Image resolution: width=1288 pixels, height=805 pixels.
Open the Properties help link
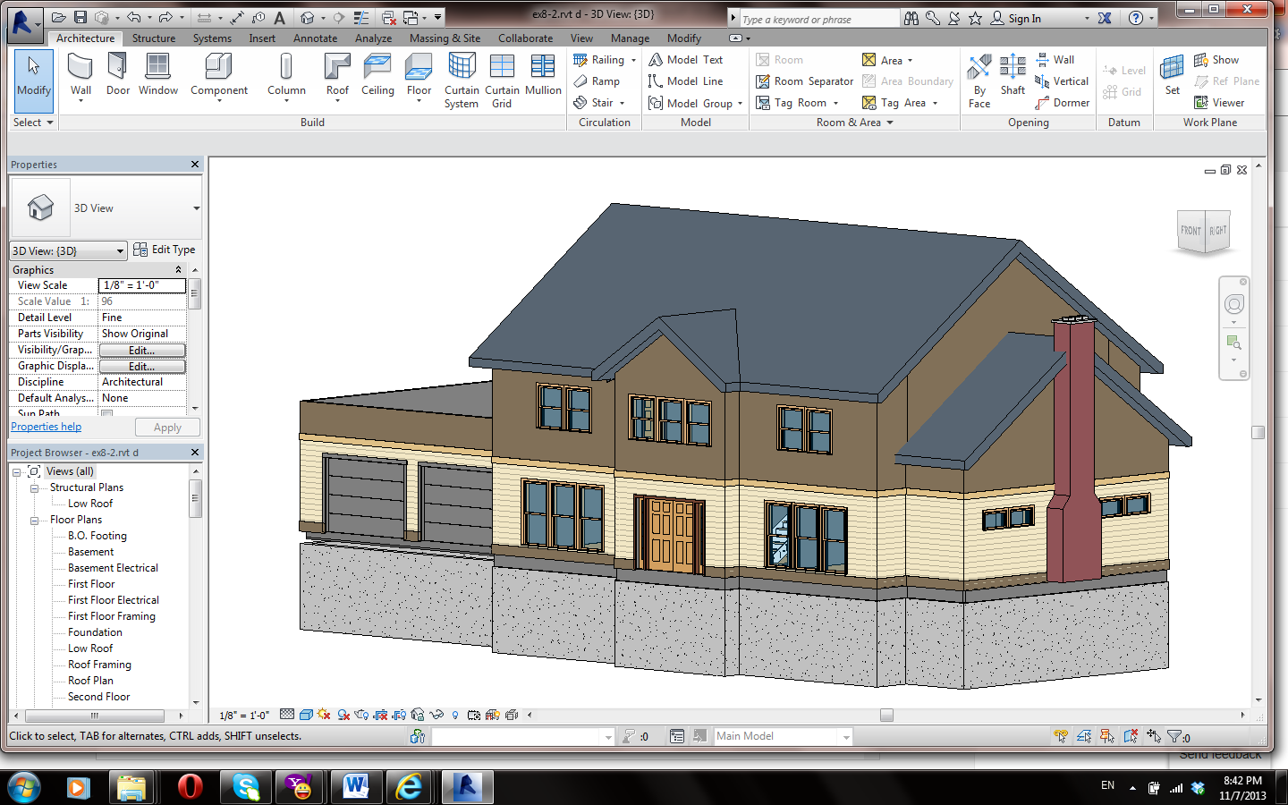[47, 427]
